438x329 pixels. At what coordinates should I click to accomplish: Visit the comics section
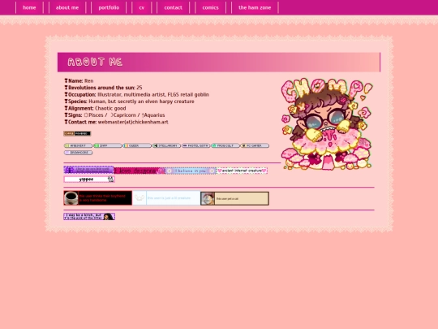tap(210, 7)
